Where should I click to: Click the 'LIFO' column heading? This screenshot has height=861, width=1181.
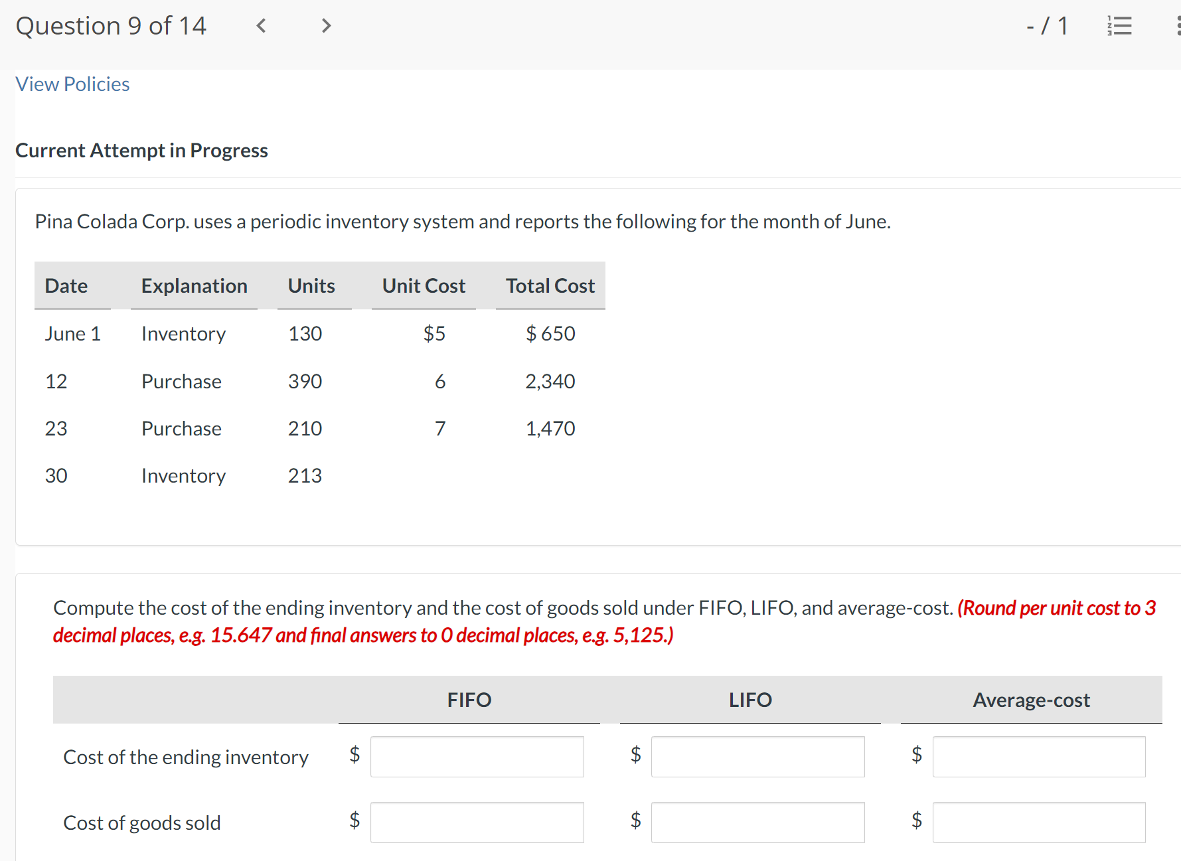750,700
